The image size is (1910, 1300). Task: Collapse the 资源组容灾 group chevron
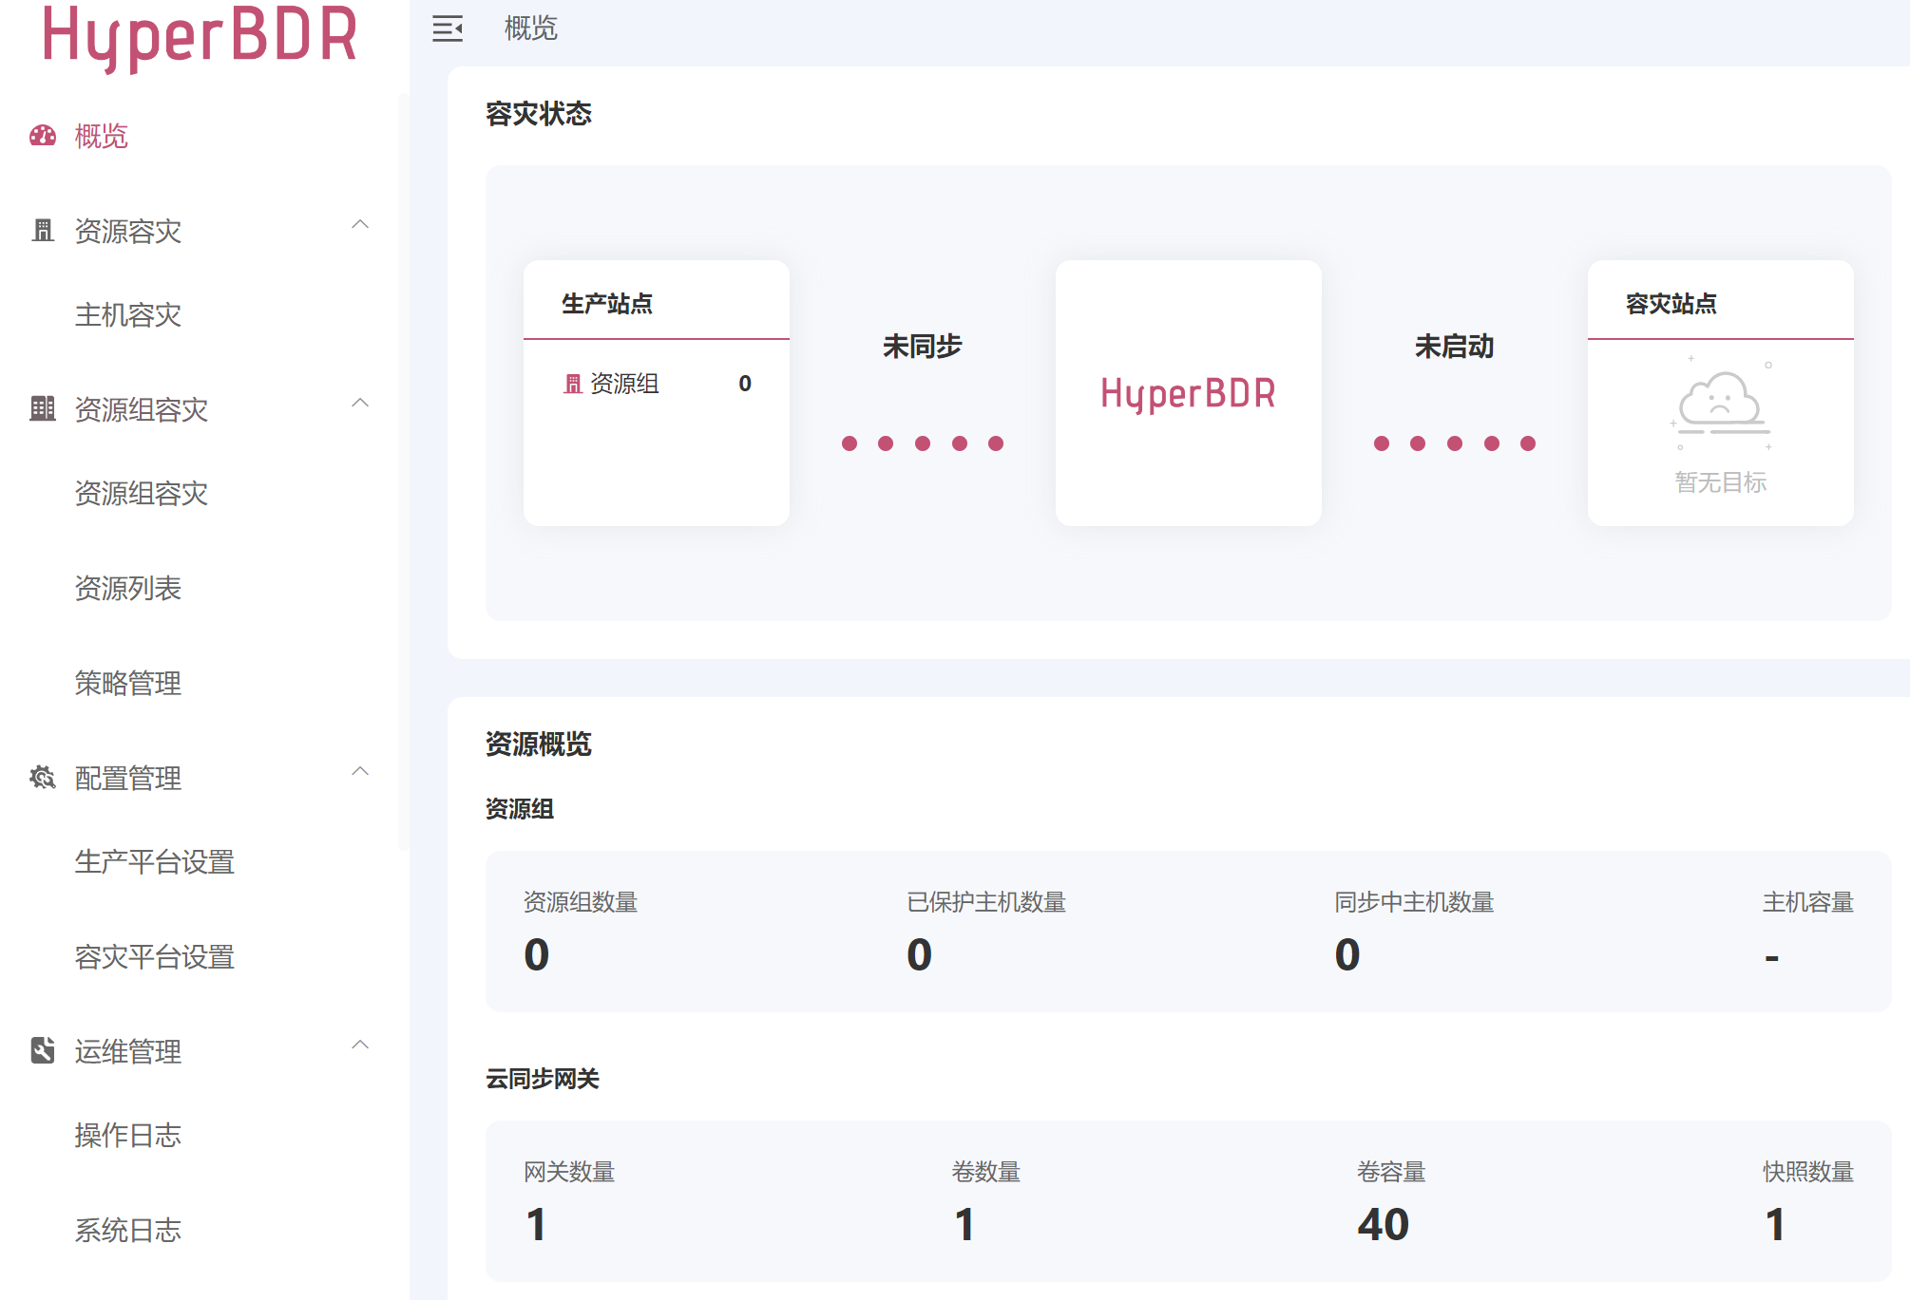coord(360,404)
